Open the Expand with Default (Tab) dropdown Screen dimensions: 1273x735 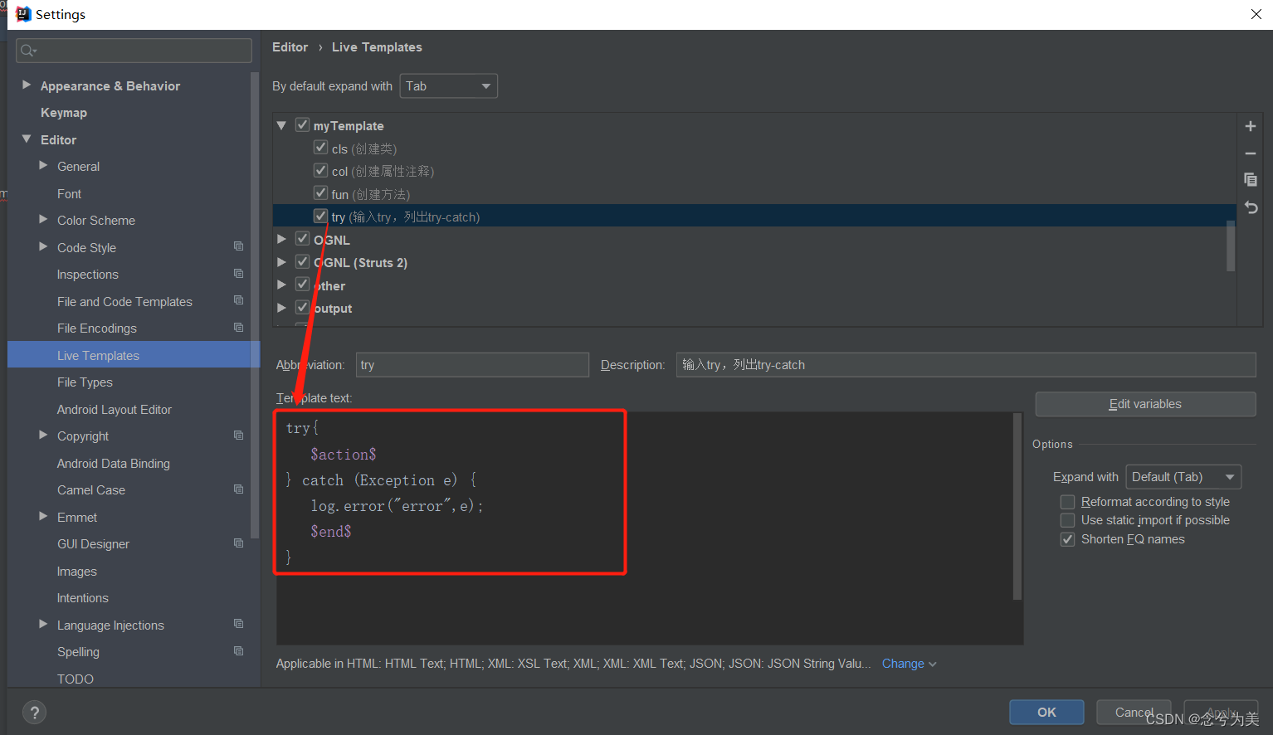point(1183,477)
